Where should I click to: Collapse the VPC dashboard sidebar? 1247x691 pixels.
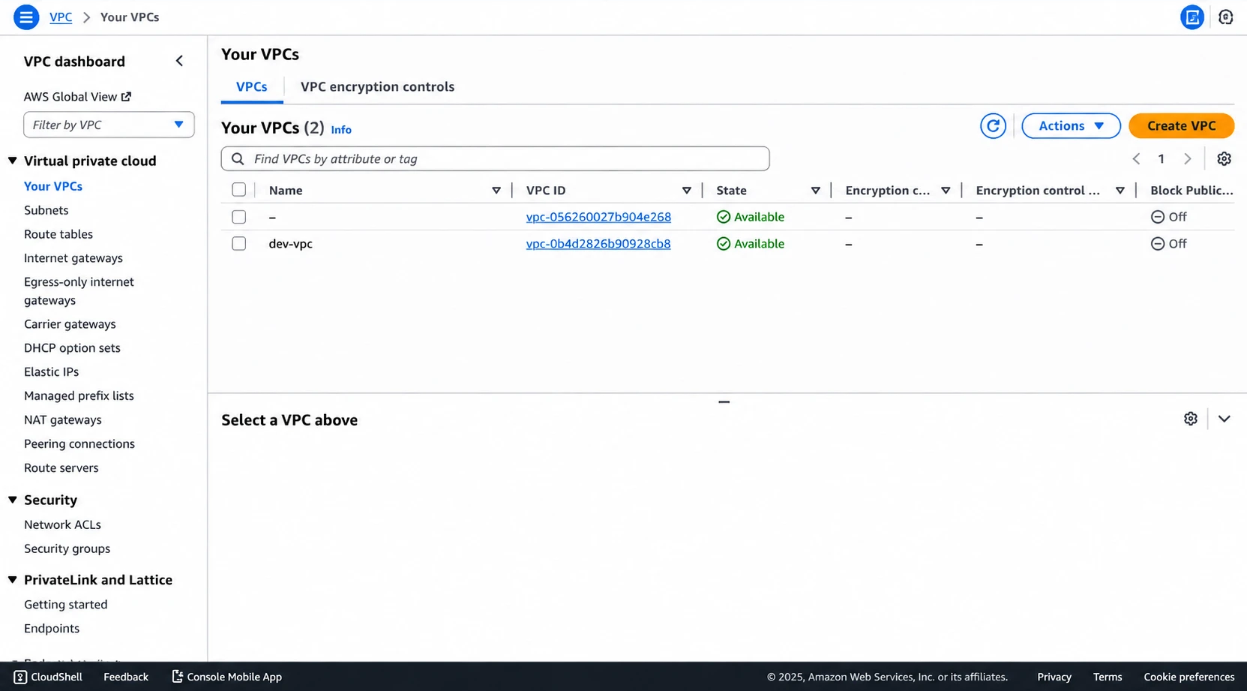click(x=179, y=61)
